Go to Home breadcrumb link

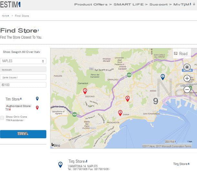click(5, 16)
